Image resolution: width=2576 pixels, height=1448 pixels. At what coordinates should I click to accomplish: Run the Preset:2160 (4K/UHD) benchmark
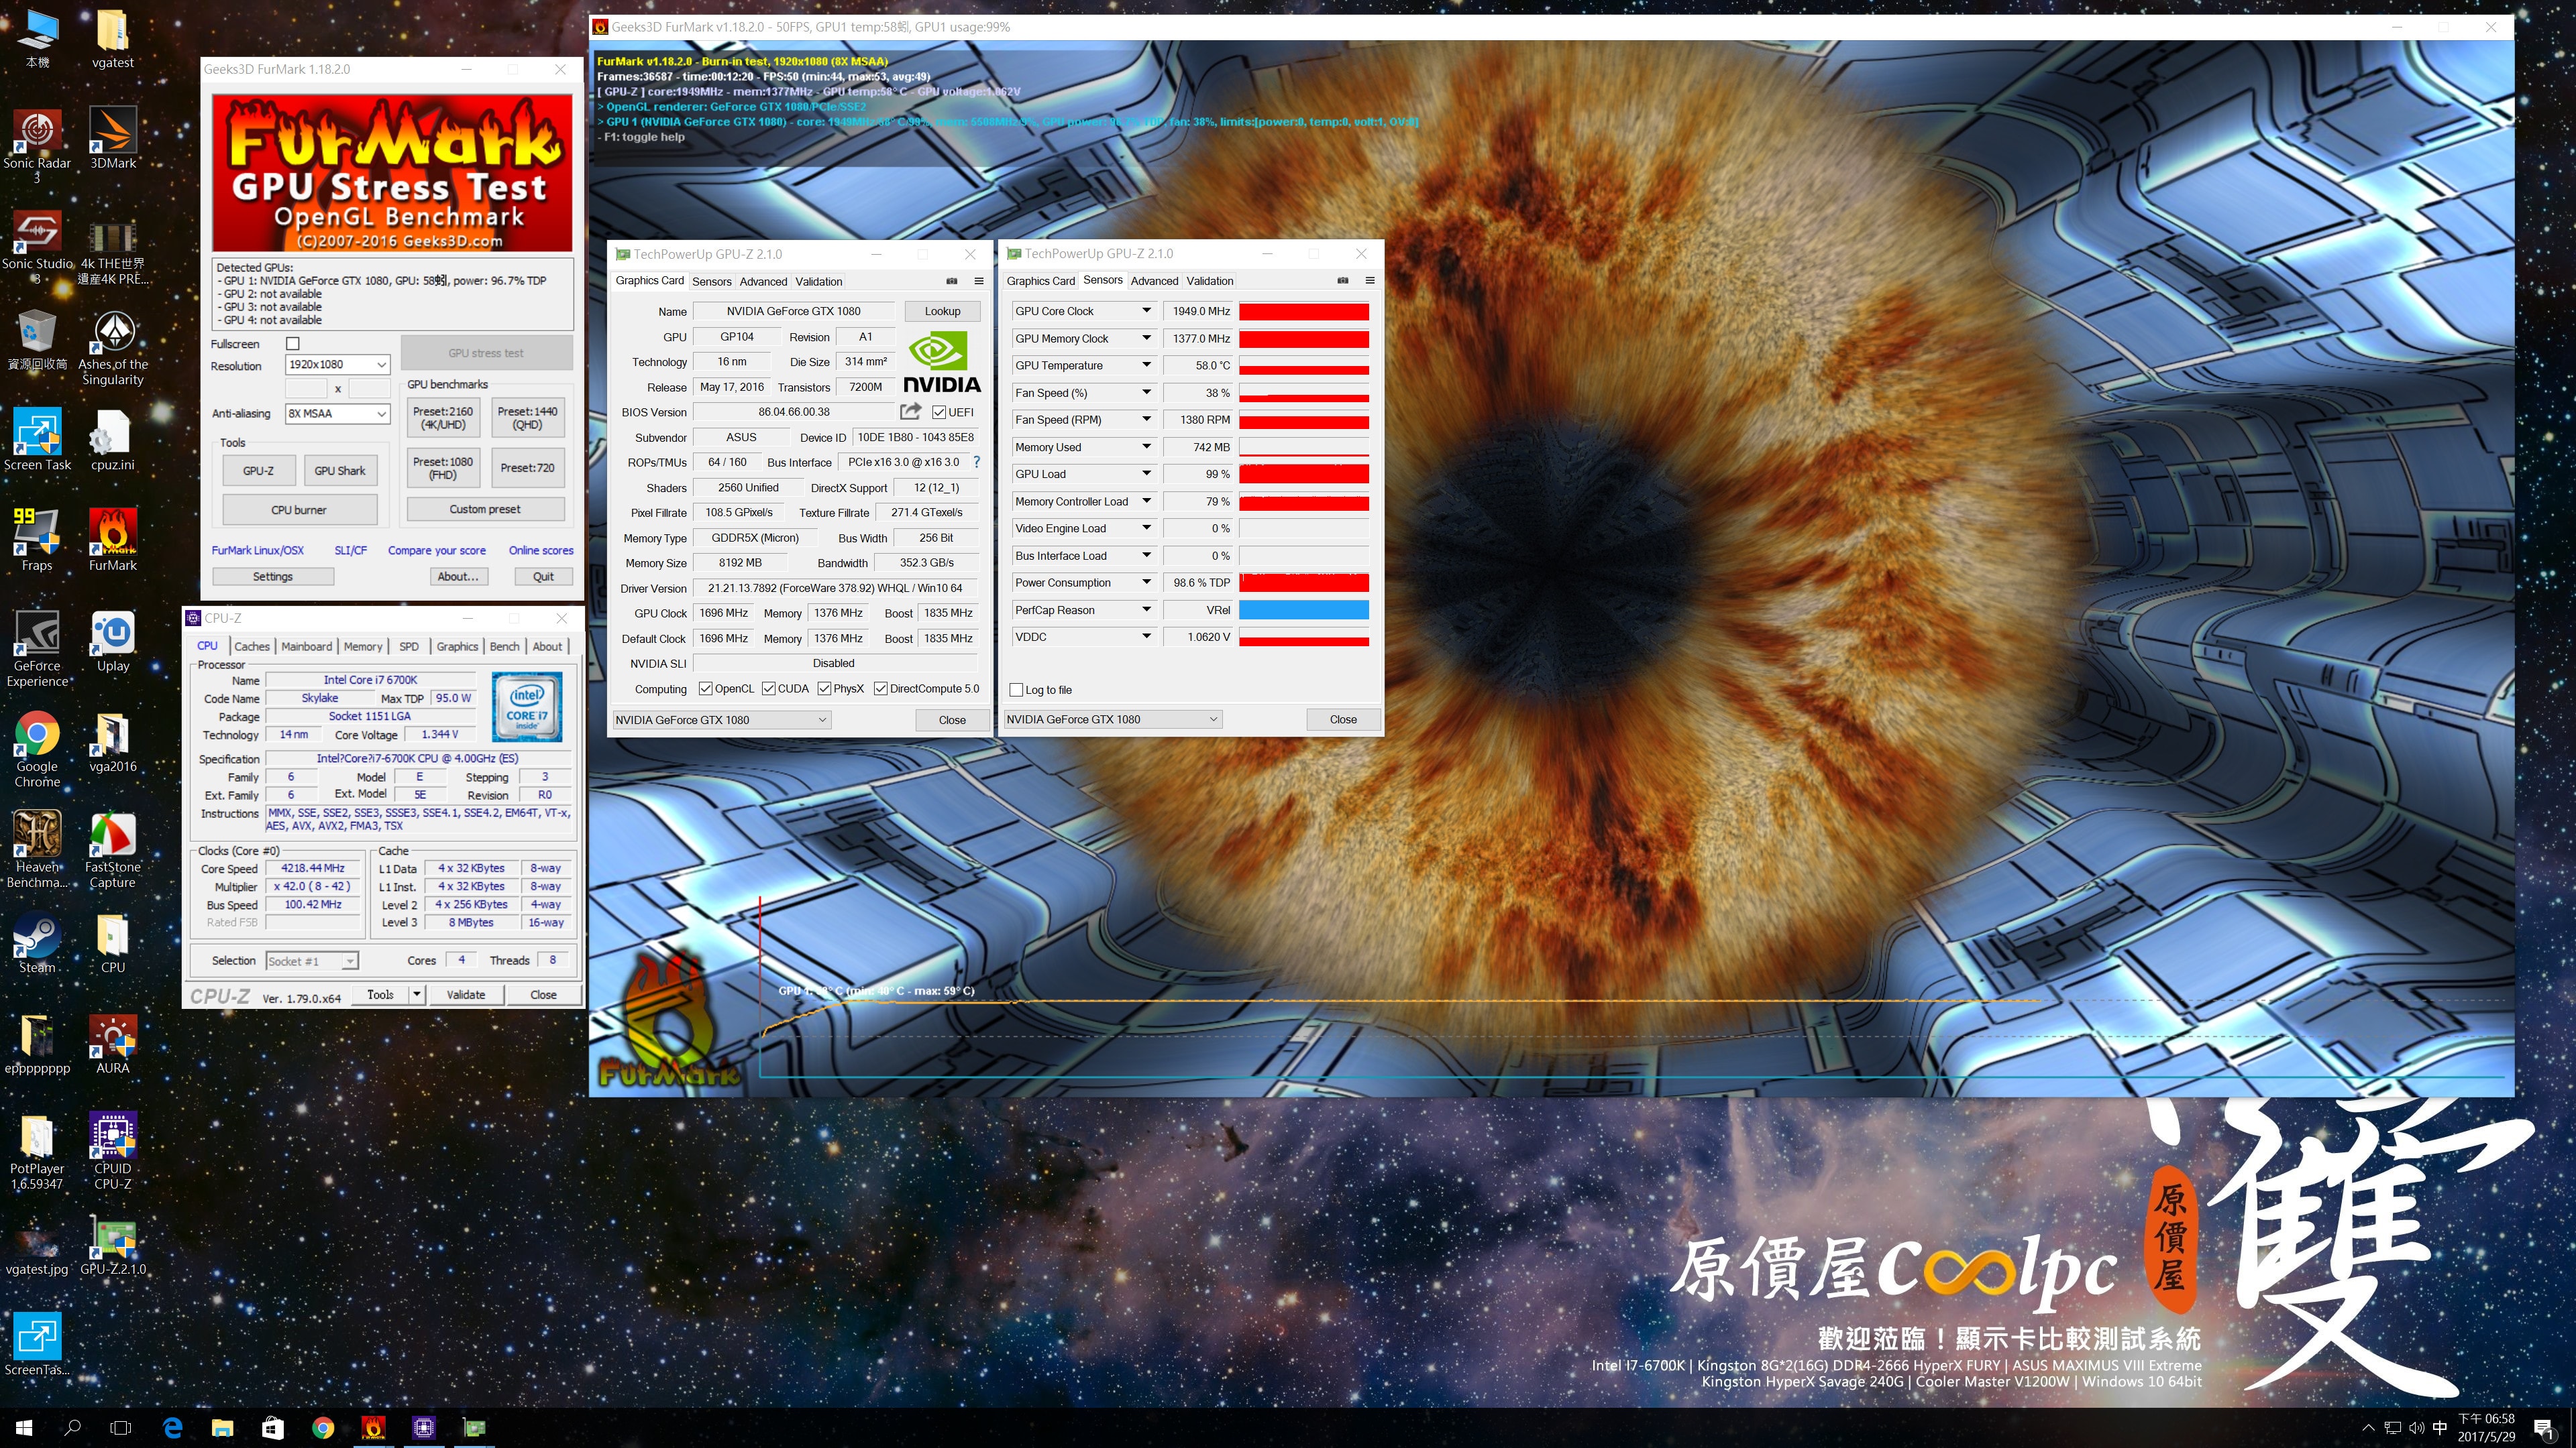(x=443, y=418)
